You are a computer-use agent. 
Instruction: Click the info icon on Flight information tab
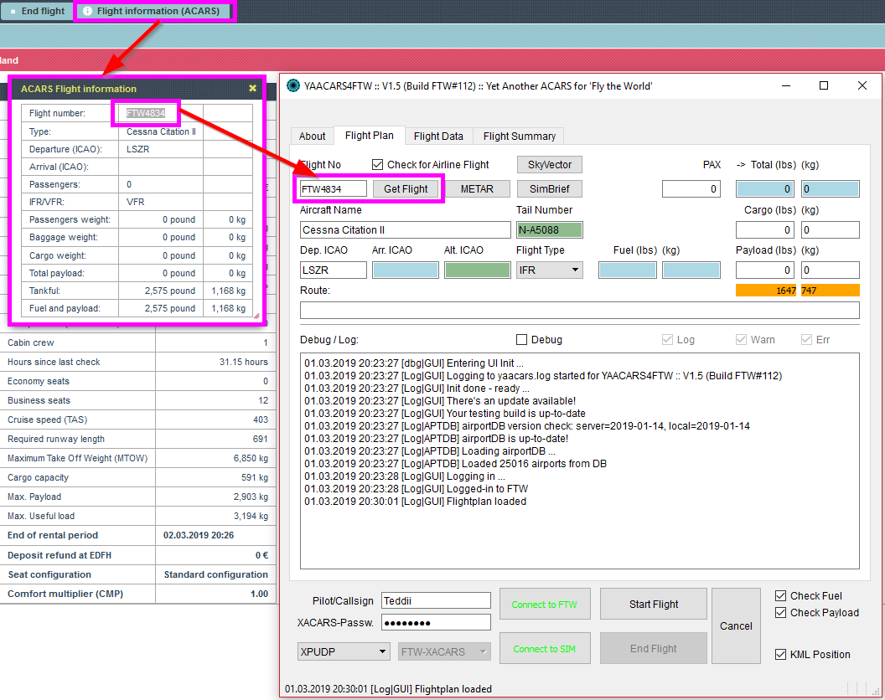point(87,11)
